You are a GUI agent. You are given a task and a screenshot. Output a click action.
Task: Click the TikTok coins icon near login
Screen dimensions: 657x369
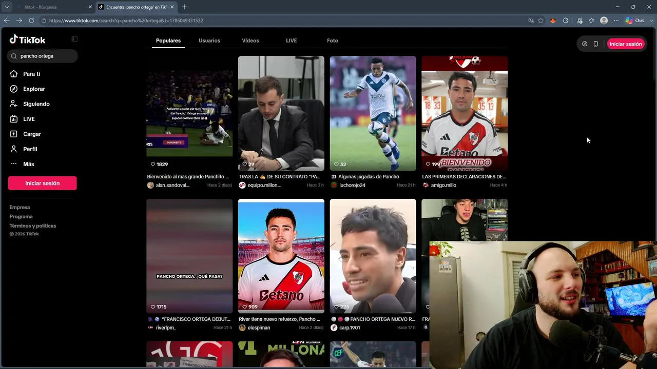pos(585,44)
